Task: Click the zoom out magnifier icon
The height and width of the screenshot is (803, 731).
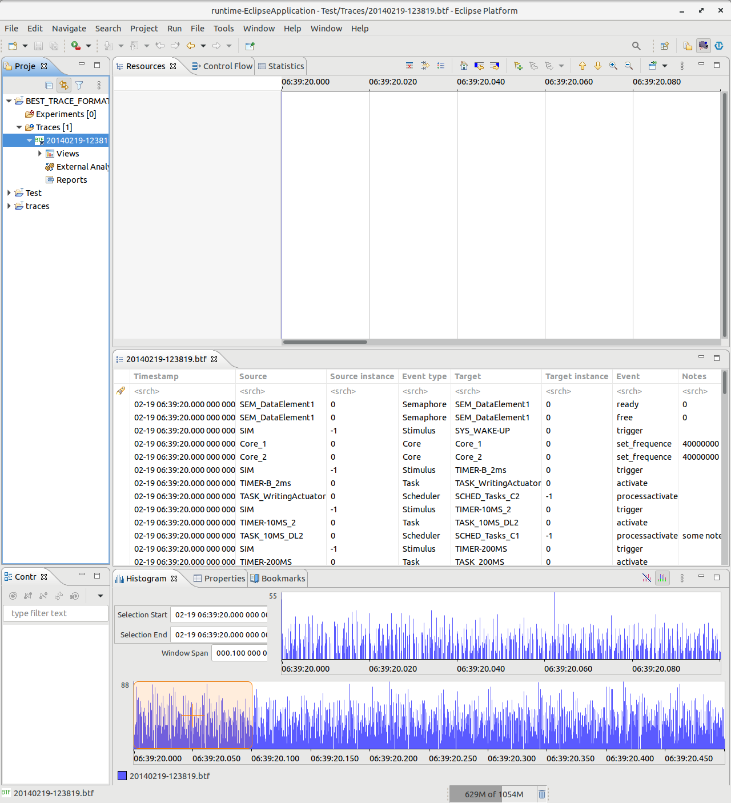Action: [x=629, y=66]
